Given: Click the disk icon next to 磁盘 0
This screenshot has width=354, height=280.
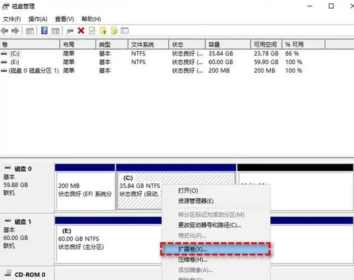Looking at the screenshot, I should coord(8,167).
